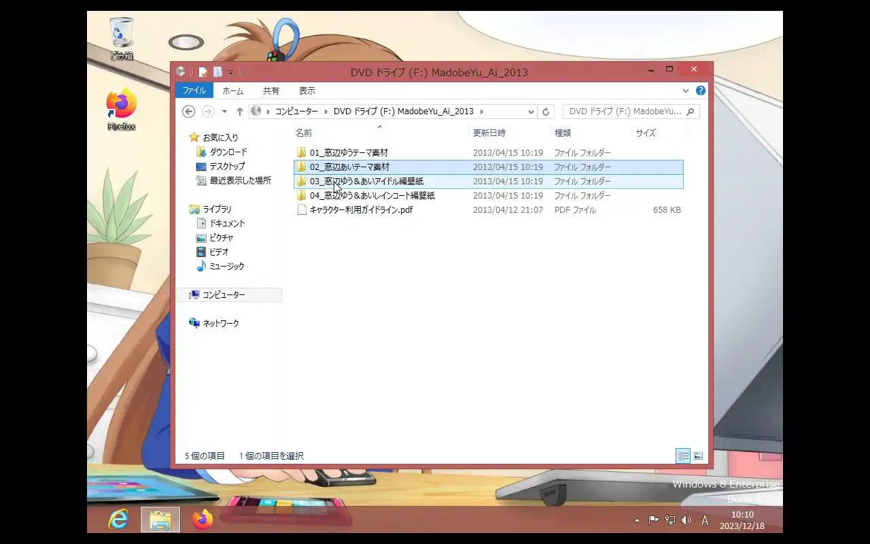Click the 658 KB size cell

(x=667, y=210)
